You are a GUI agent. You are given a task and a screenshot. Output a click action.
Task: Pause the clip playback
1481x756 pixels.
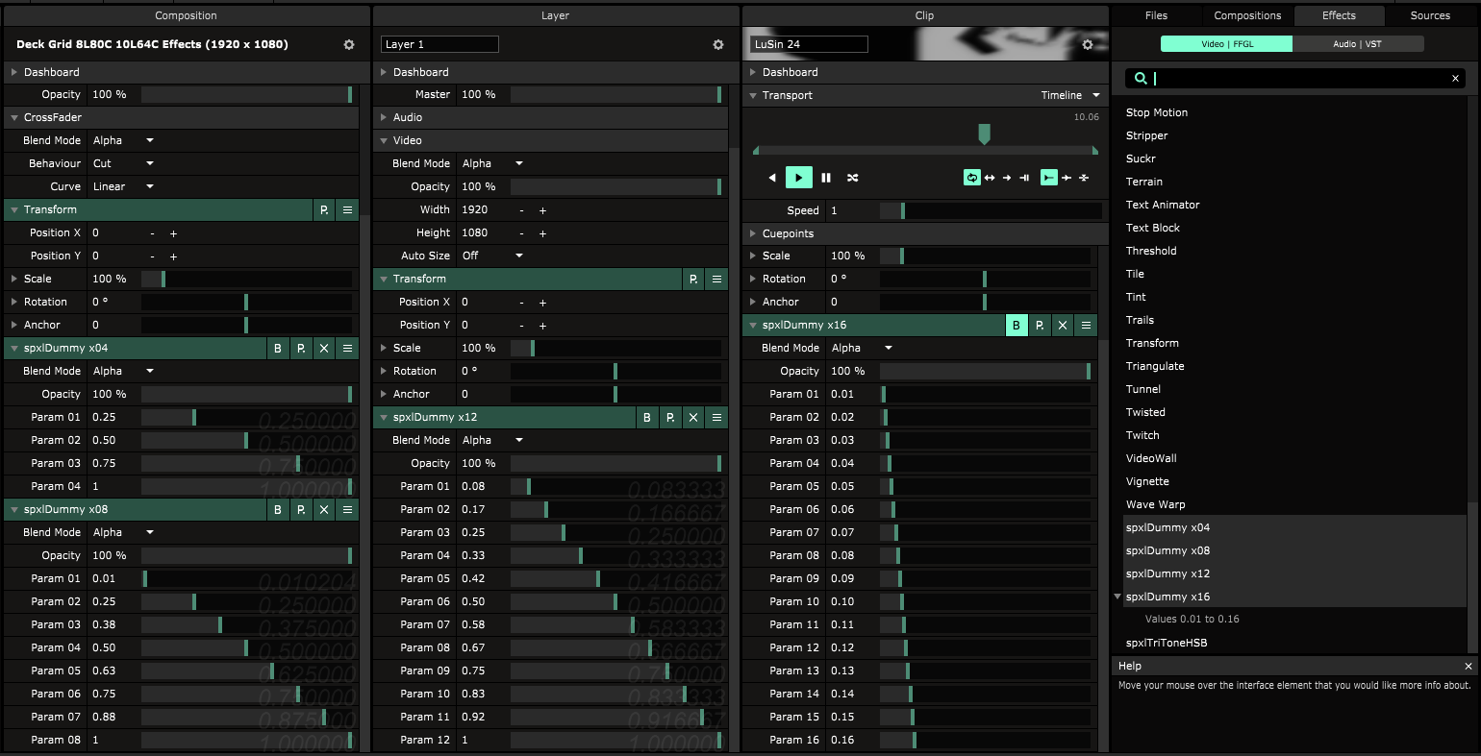coord(826,178)
